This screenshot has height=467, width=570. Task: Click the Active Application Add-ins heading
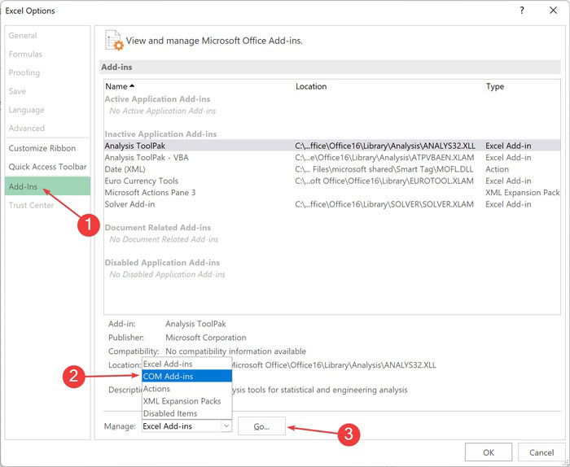(x=157, y=99)
